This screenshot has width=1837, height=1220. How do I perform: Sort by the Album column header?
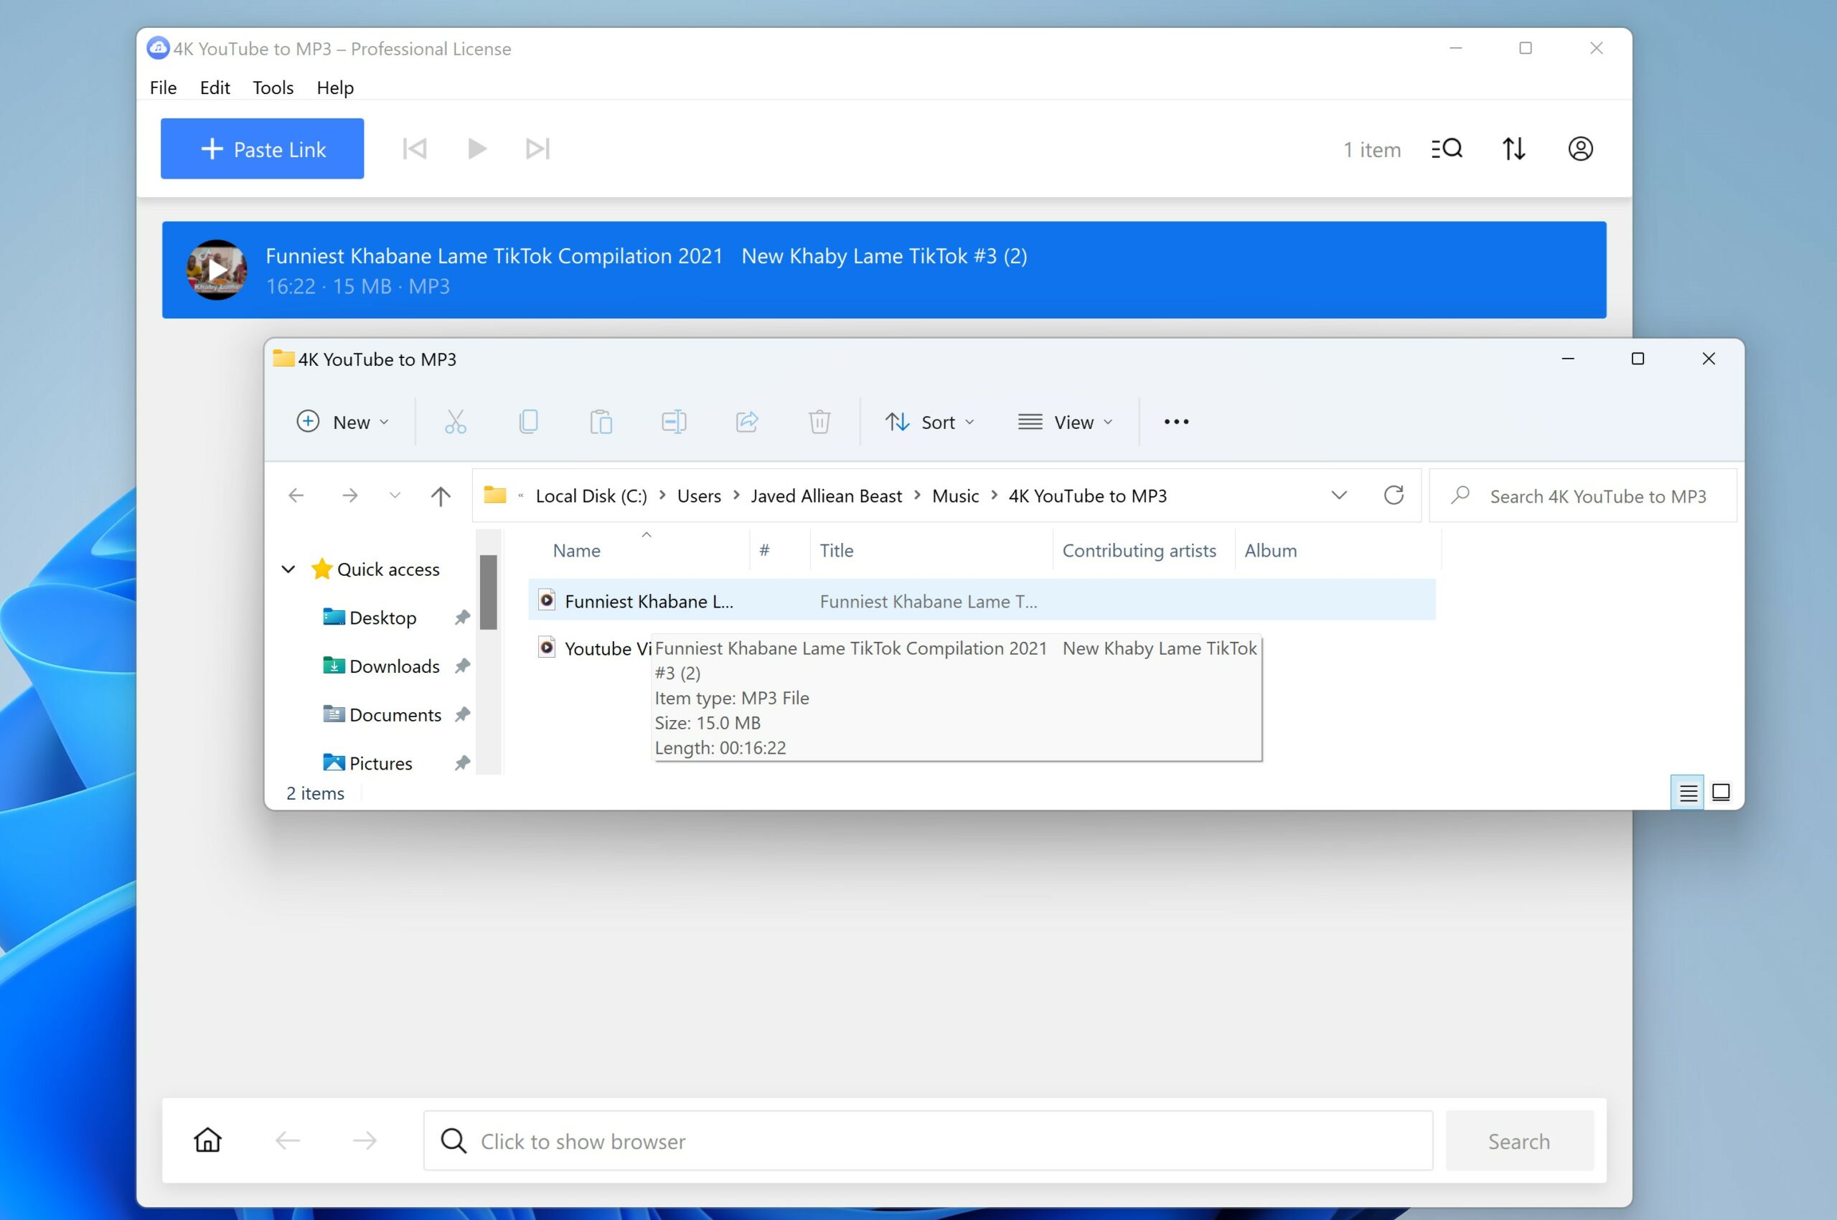[1270, 551]
